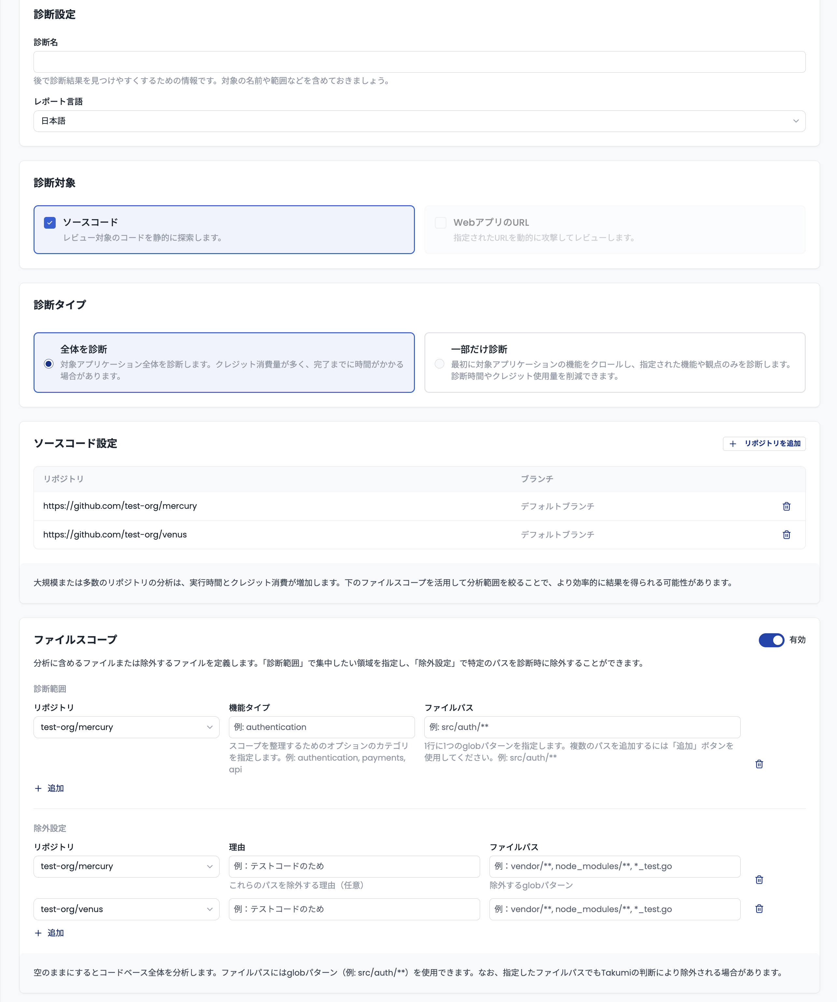Delete the mercury exclusion row via trash icon

tap(759, 880)
